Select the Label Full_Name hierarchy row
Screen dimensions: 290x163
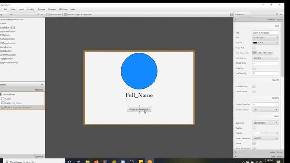point(22,103)
